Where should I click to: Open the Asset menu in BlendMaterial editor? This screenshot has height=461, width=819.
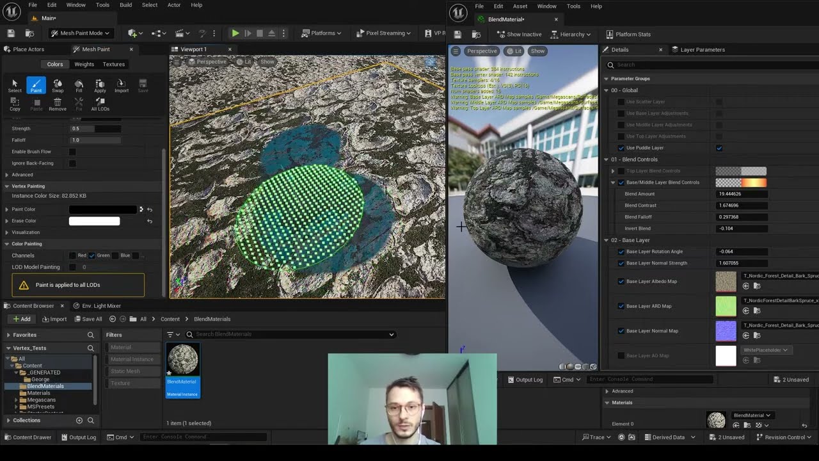(x=520, y=6)
